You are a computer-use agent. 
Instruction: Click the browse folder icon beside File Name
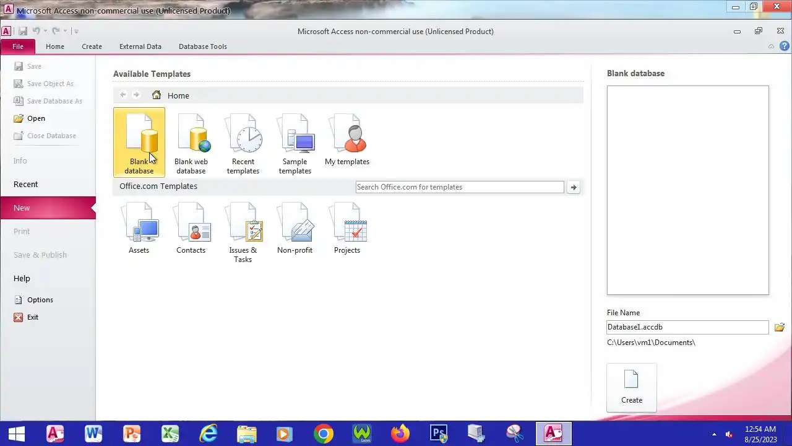(780, 327)
